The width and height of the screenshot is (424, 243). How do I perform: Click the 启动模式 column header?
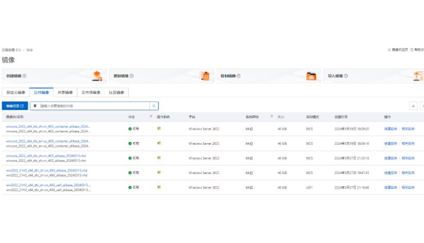click(x=313, y=117)
